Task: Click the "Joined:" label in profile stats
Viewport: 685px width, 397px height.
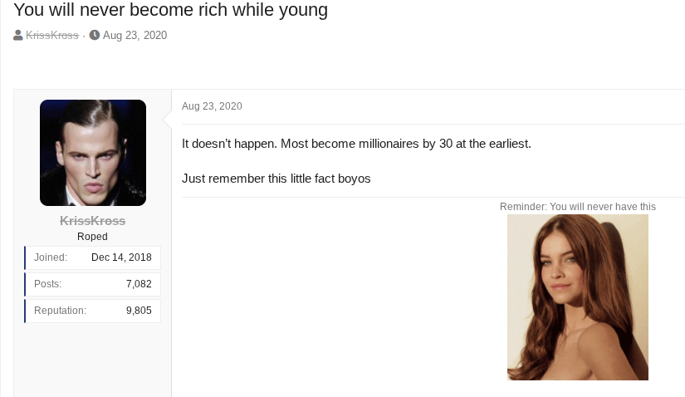Action: click(x=51, y=257)
